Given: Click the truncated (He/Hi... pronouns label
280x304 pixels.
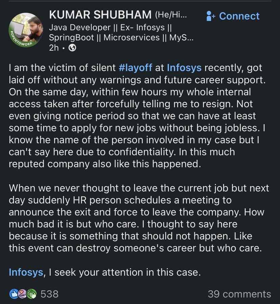Looking at the screenshot, I should point(171,15).
